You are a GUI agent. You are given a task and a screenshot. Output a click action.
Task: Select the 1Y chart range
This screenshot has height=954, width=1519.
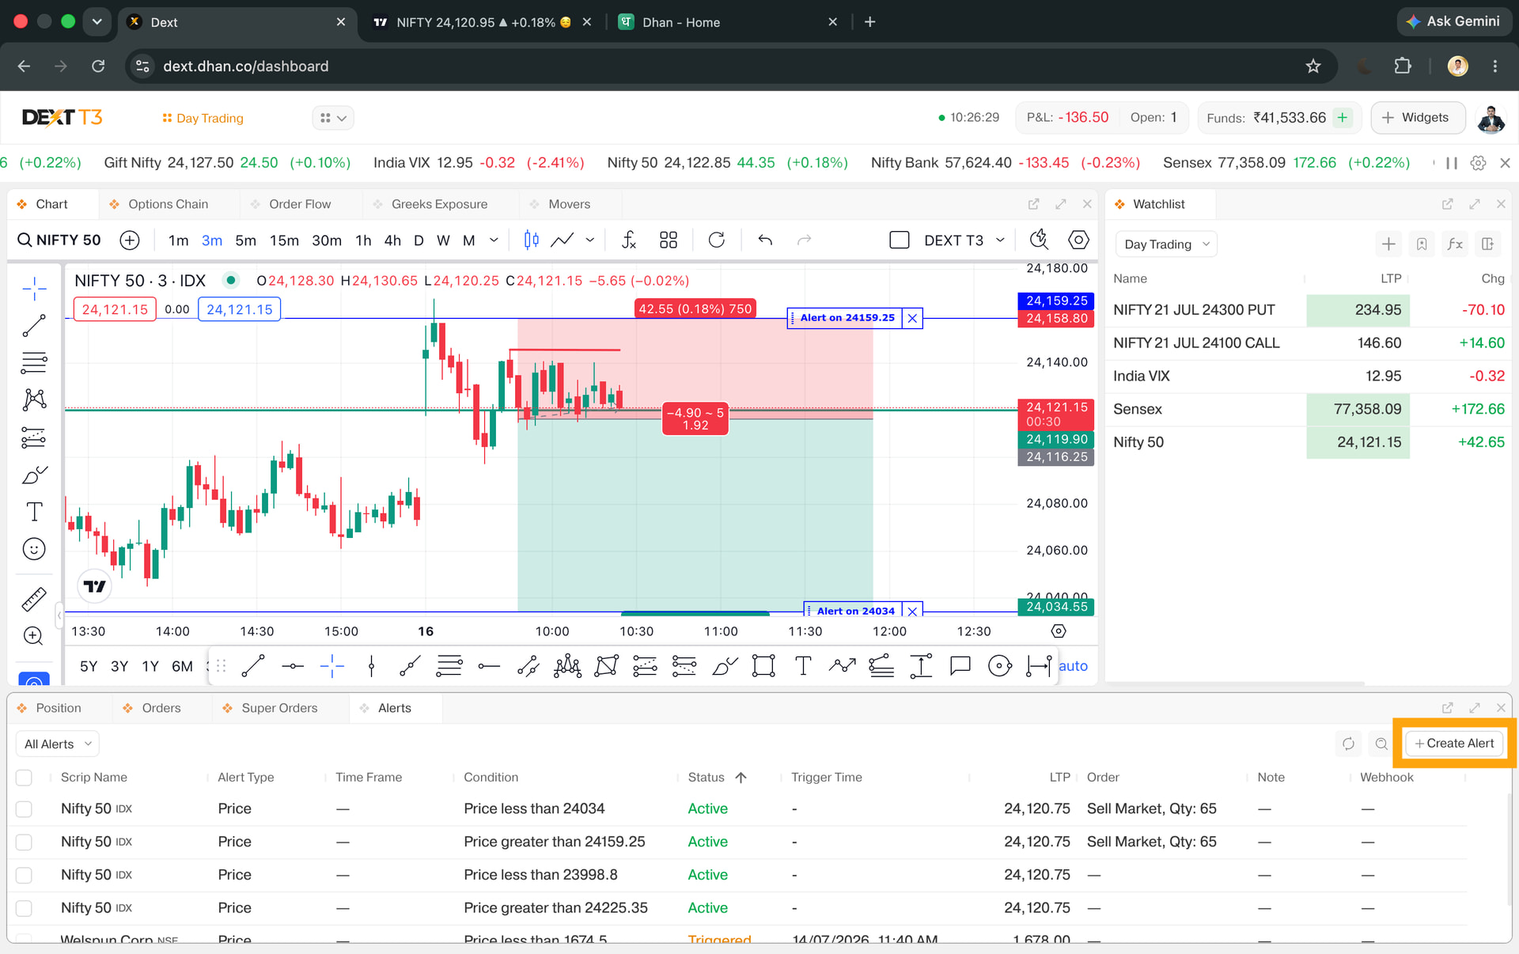tap(150, 666)
